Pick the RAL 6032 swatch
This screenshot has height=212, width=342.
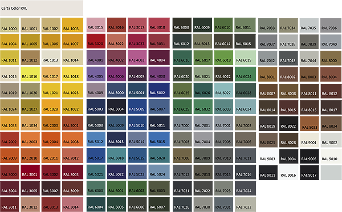point(202,107)
